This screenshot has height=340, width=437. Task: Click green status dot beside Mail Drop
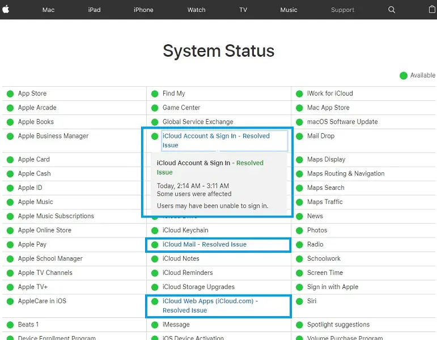tap(299, 136)
